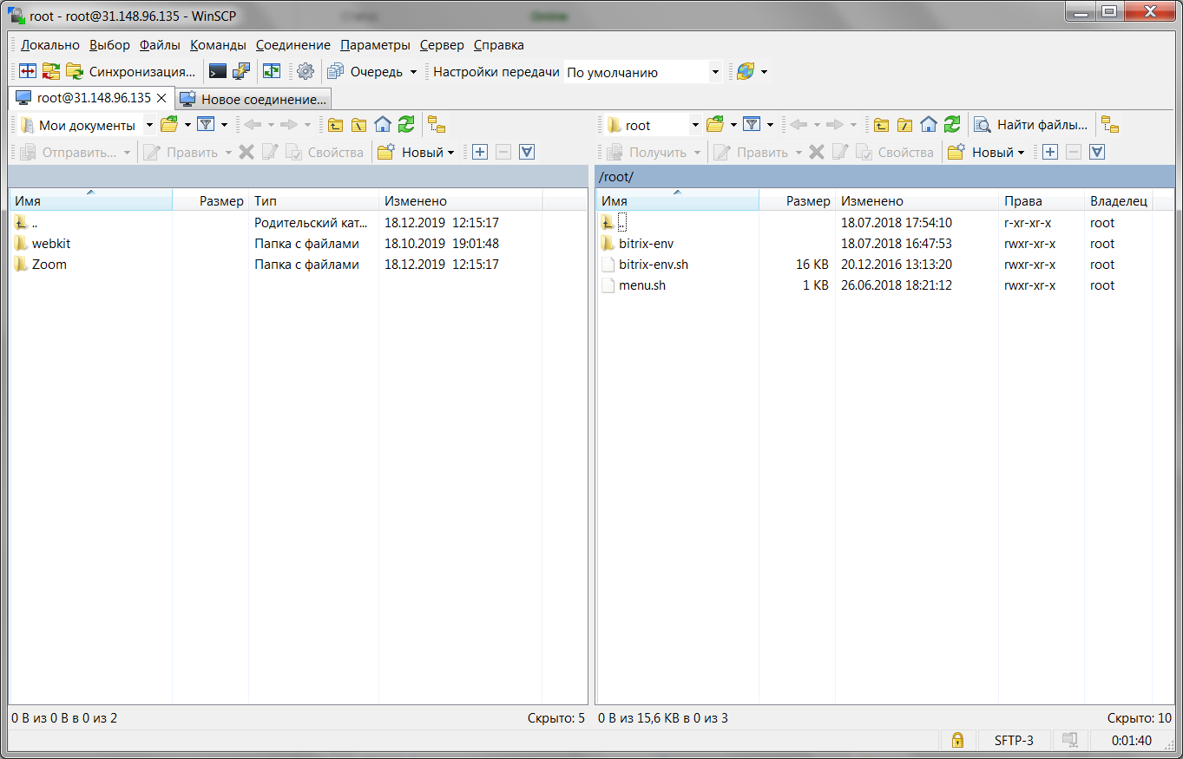Open the Локально menu

[x=50, y=45]
